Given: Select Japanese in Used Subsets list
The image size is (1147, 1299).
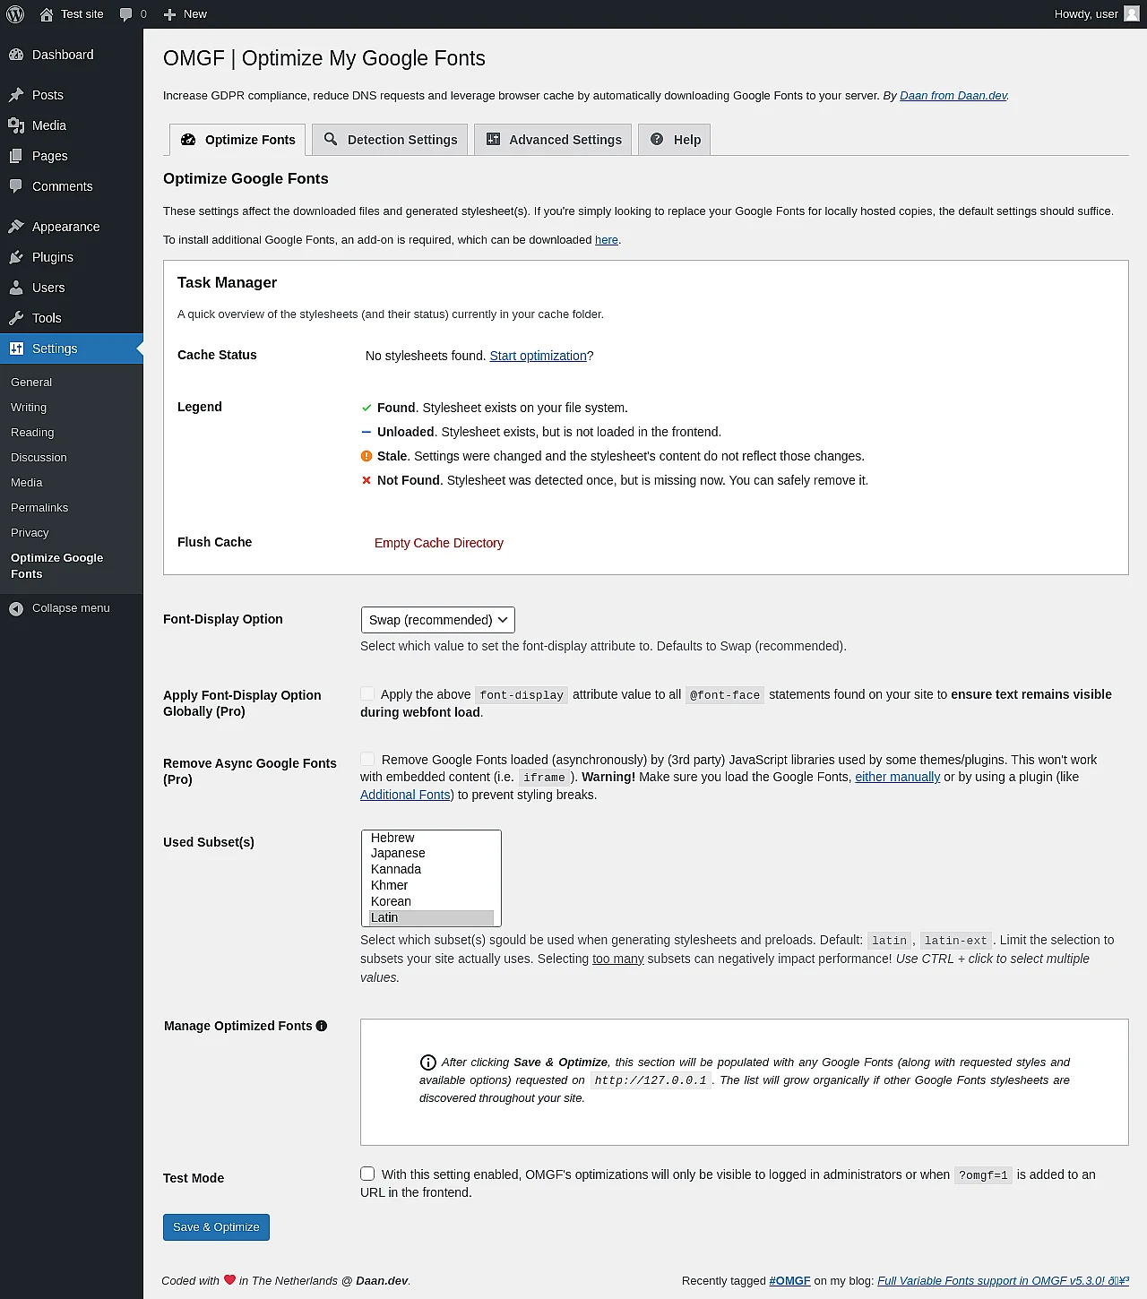Looking at the screenshot, I should (x=431, y=853).
